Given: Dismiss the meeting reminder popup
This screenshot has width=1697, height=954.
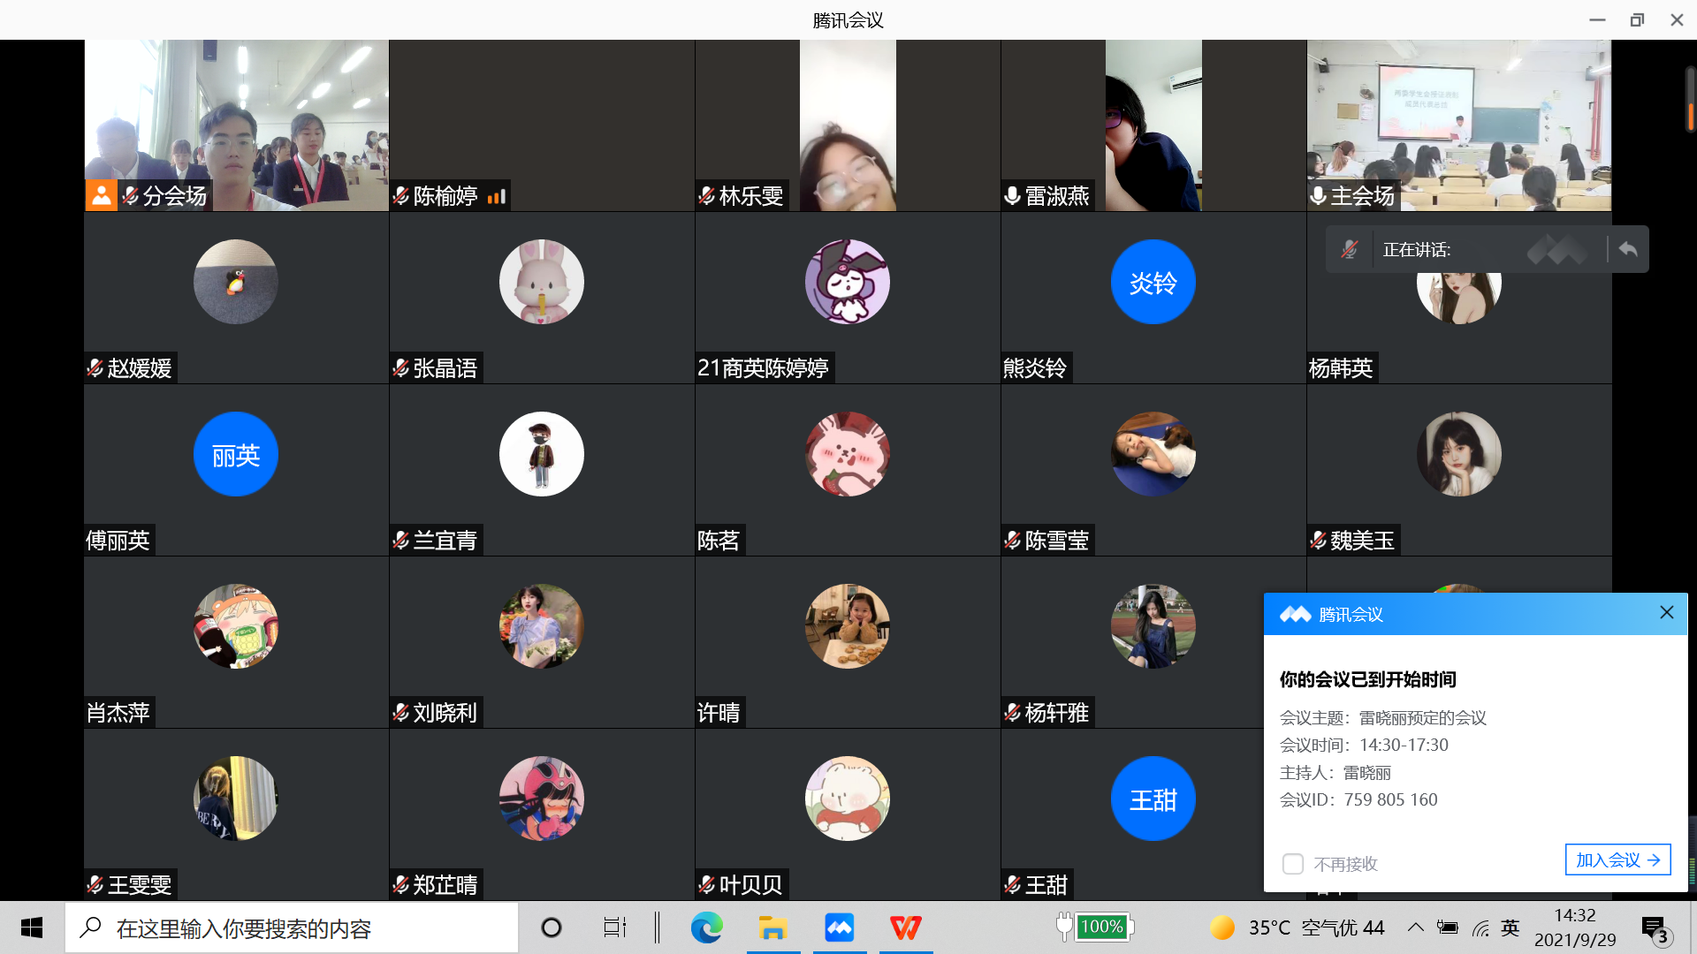Looking at the screenshot, I should coord(1667,612).
